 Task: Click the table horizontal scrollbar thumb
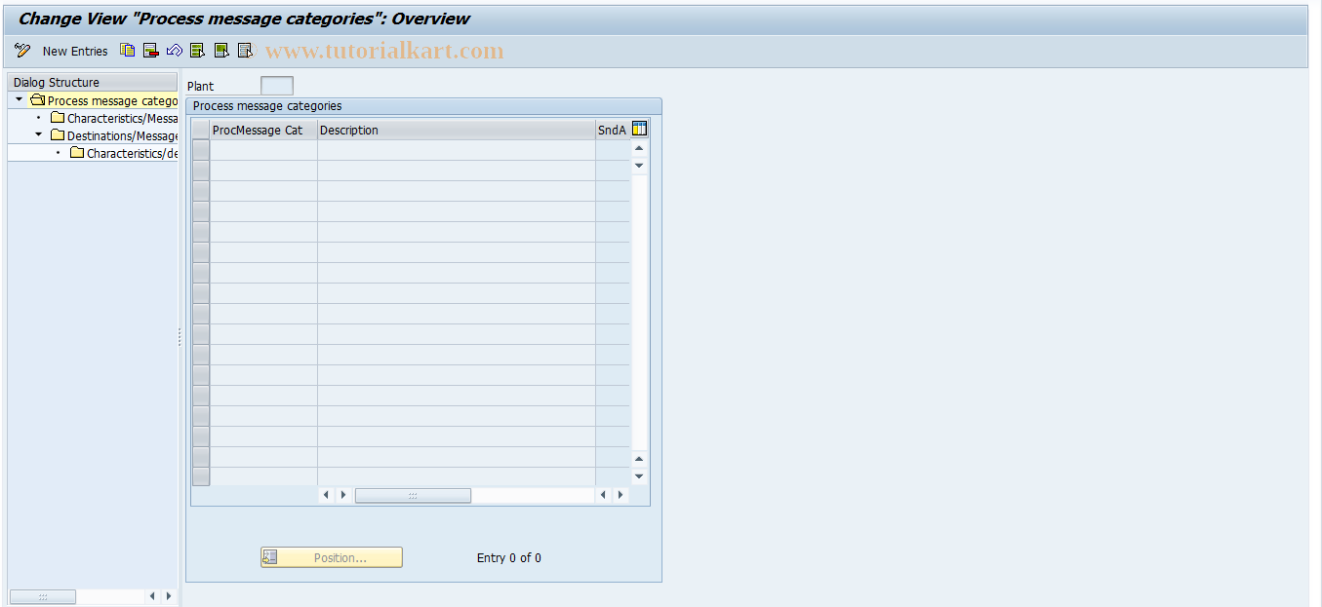[x=413, y=495]
